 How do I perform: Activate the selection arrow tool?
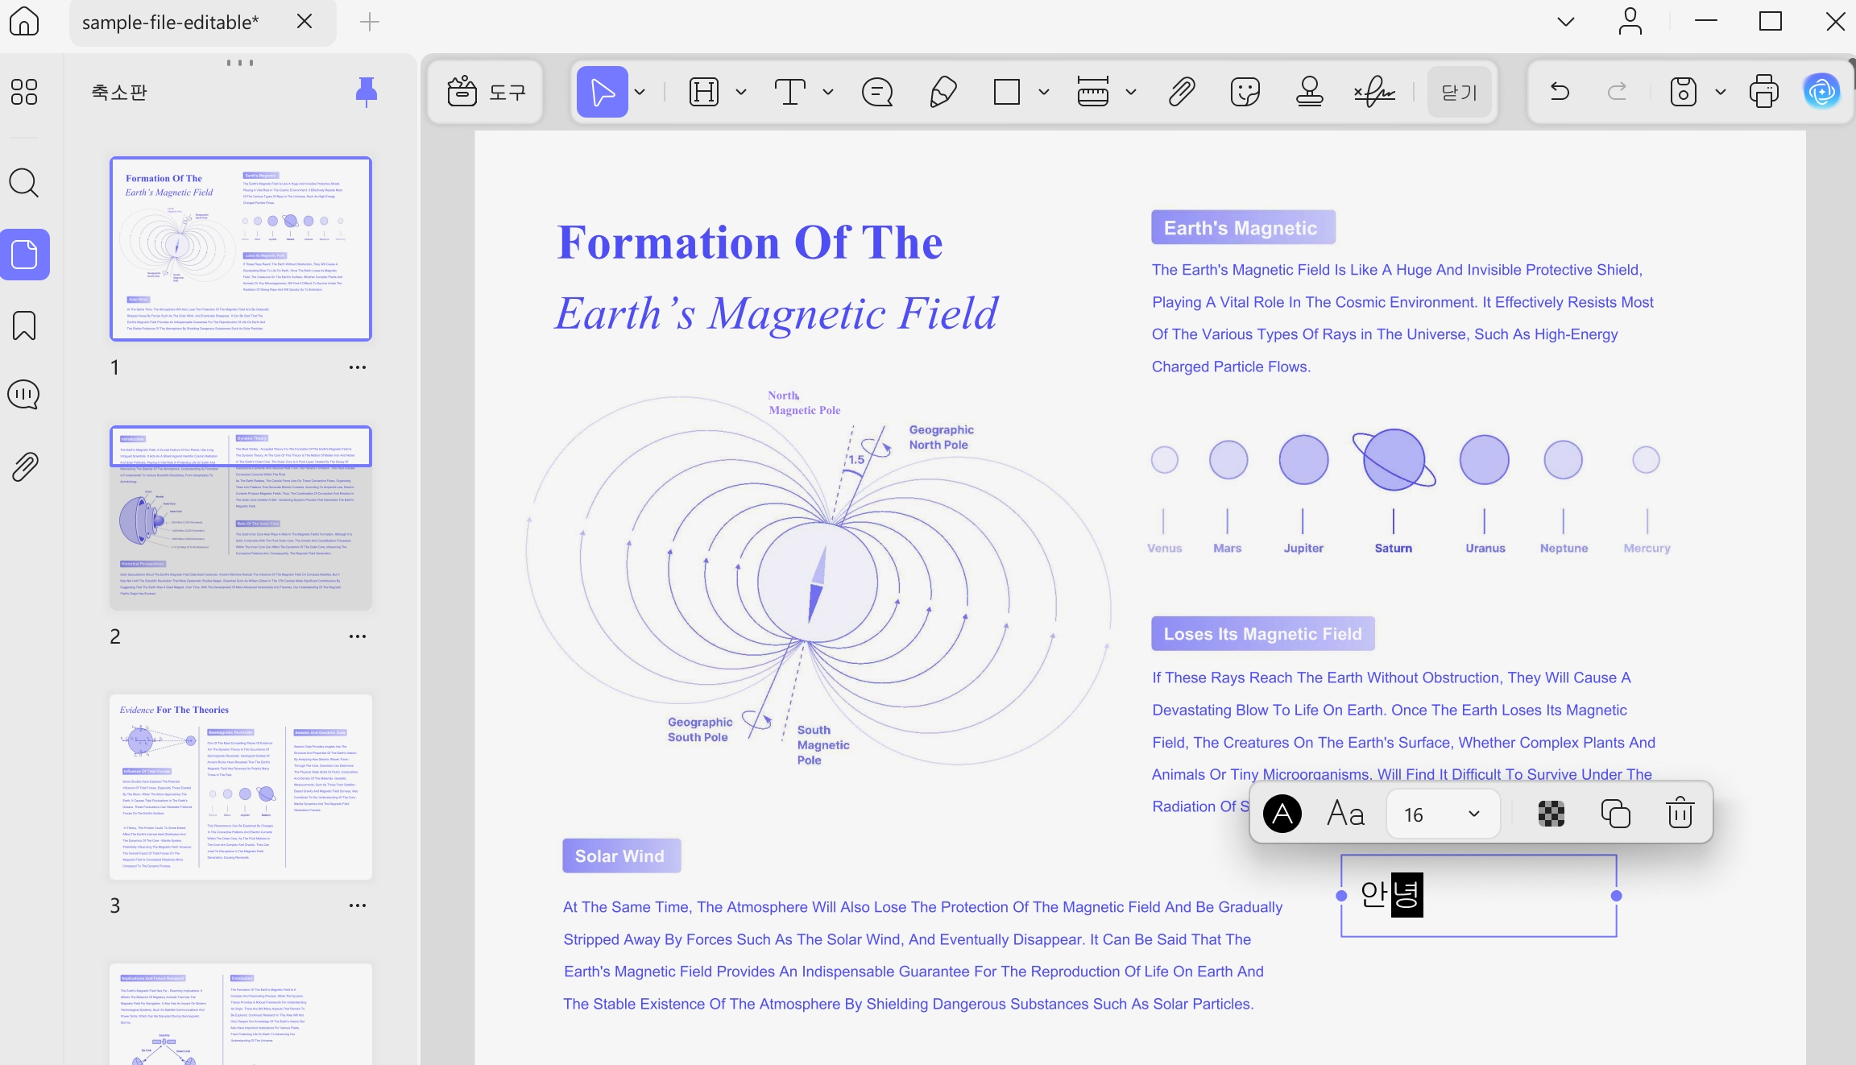point(602,92)
